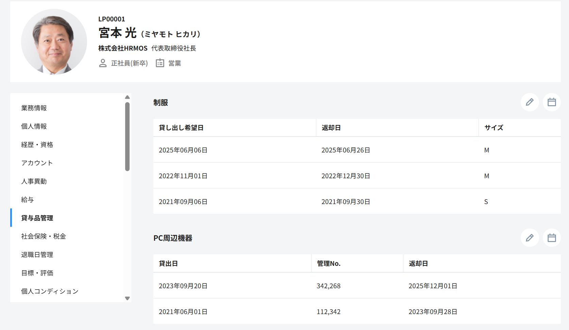Image resolution: width=569 pixels, height=330 pixels.
Task: Click the employment type person icon
Action: point(103,63)
